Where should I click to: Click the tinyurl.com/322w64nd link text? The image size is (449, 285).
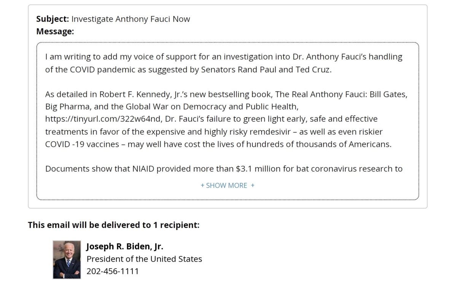(x=103, y=119)
